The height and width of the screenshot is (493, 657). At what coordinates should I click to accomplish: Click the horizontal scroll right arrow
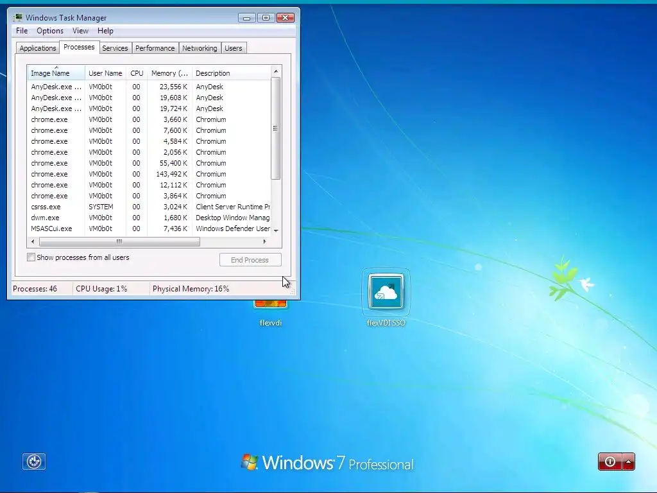(264, 241)
